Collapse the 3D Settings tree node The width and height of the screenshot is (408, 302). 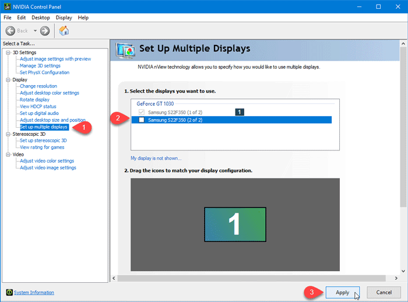point(8,52)
